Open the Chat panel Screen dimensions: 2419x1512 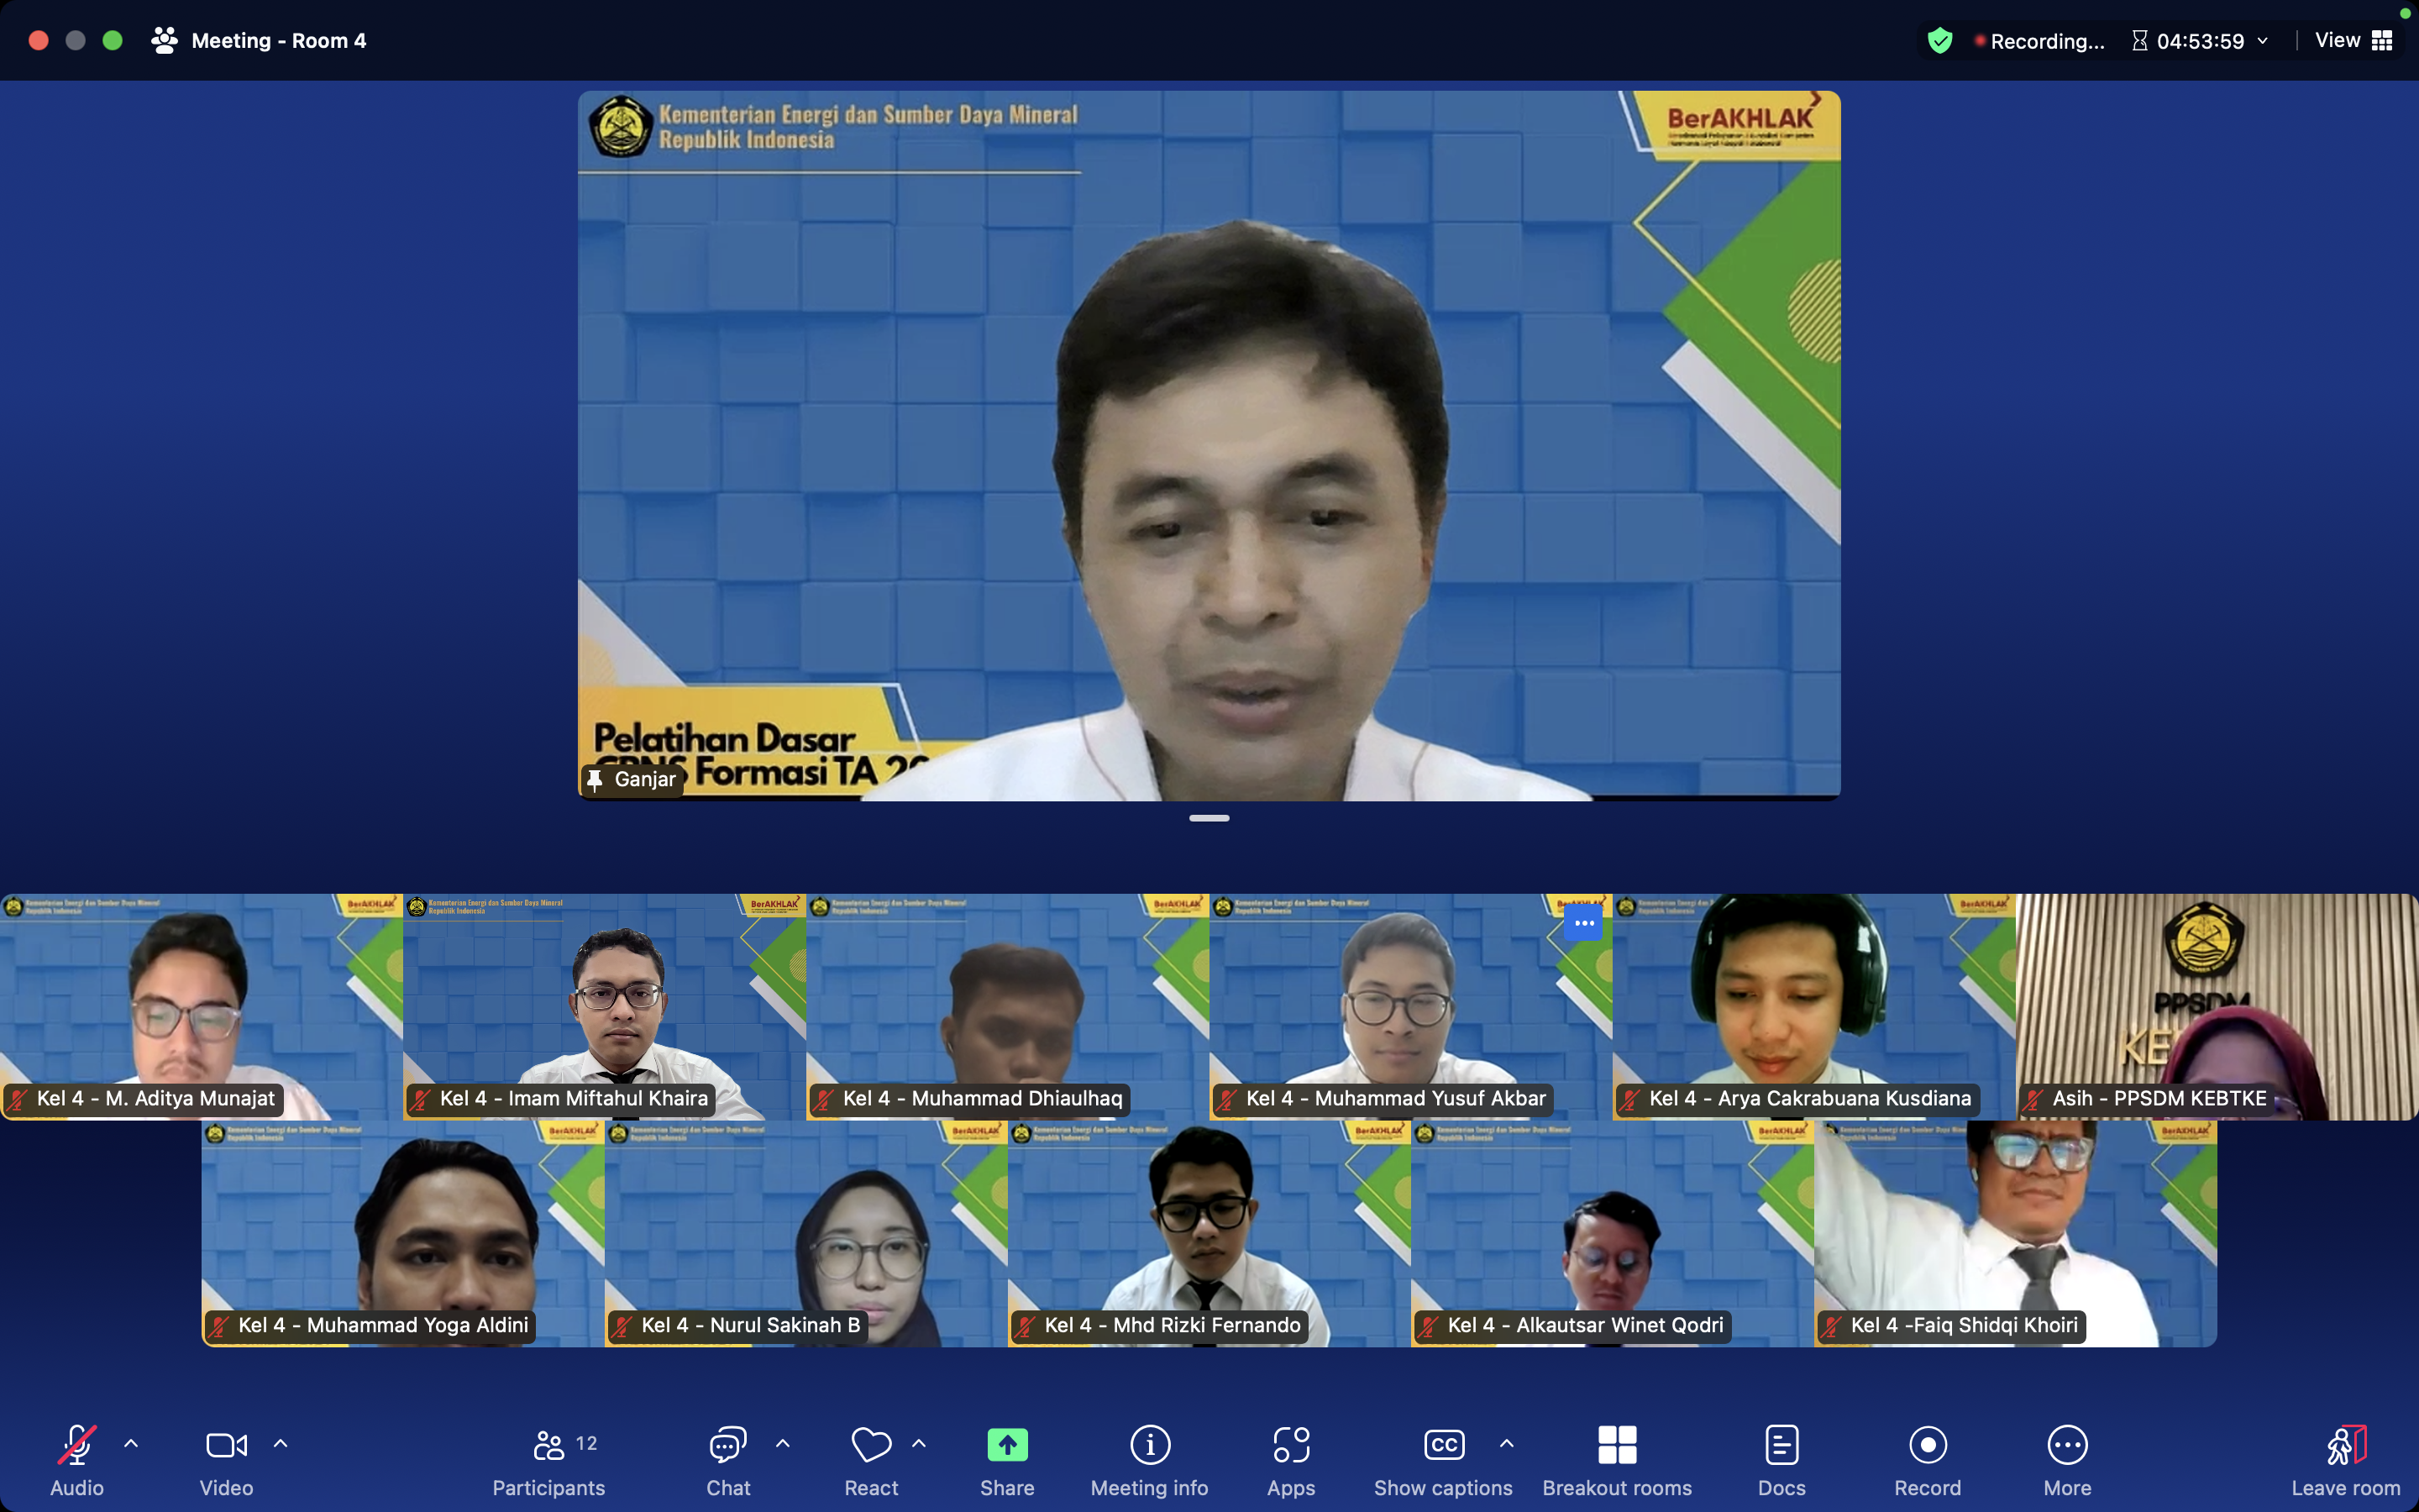(727, 1459)
